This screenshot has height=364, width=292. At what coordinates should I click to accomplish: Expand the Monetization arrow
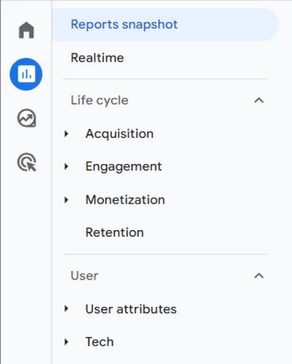66,199
